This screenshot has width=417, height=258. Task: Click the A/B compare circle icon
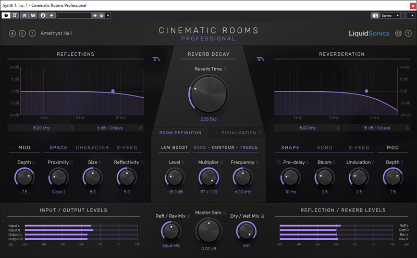[12, 33]
